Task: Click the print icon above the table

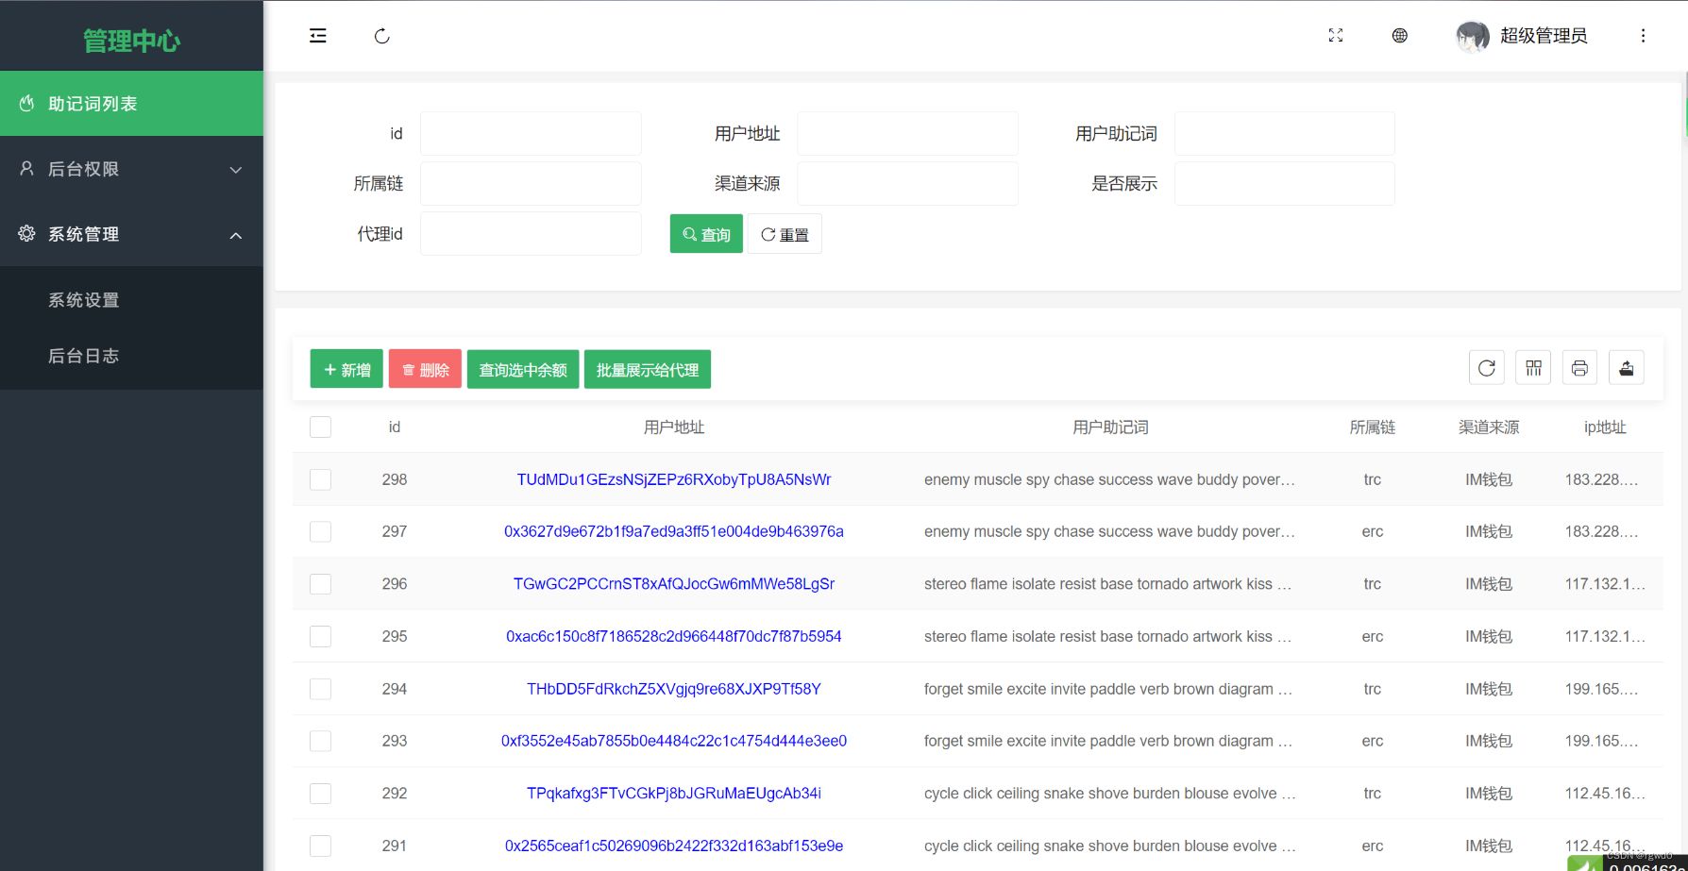Action: [1579, 367]
